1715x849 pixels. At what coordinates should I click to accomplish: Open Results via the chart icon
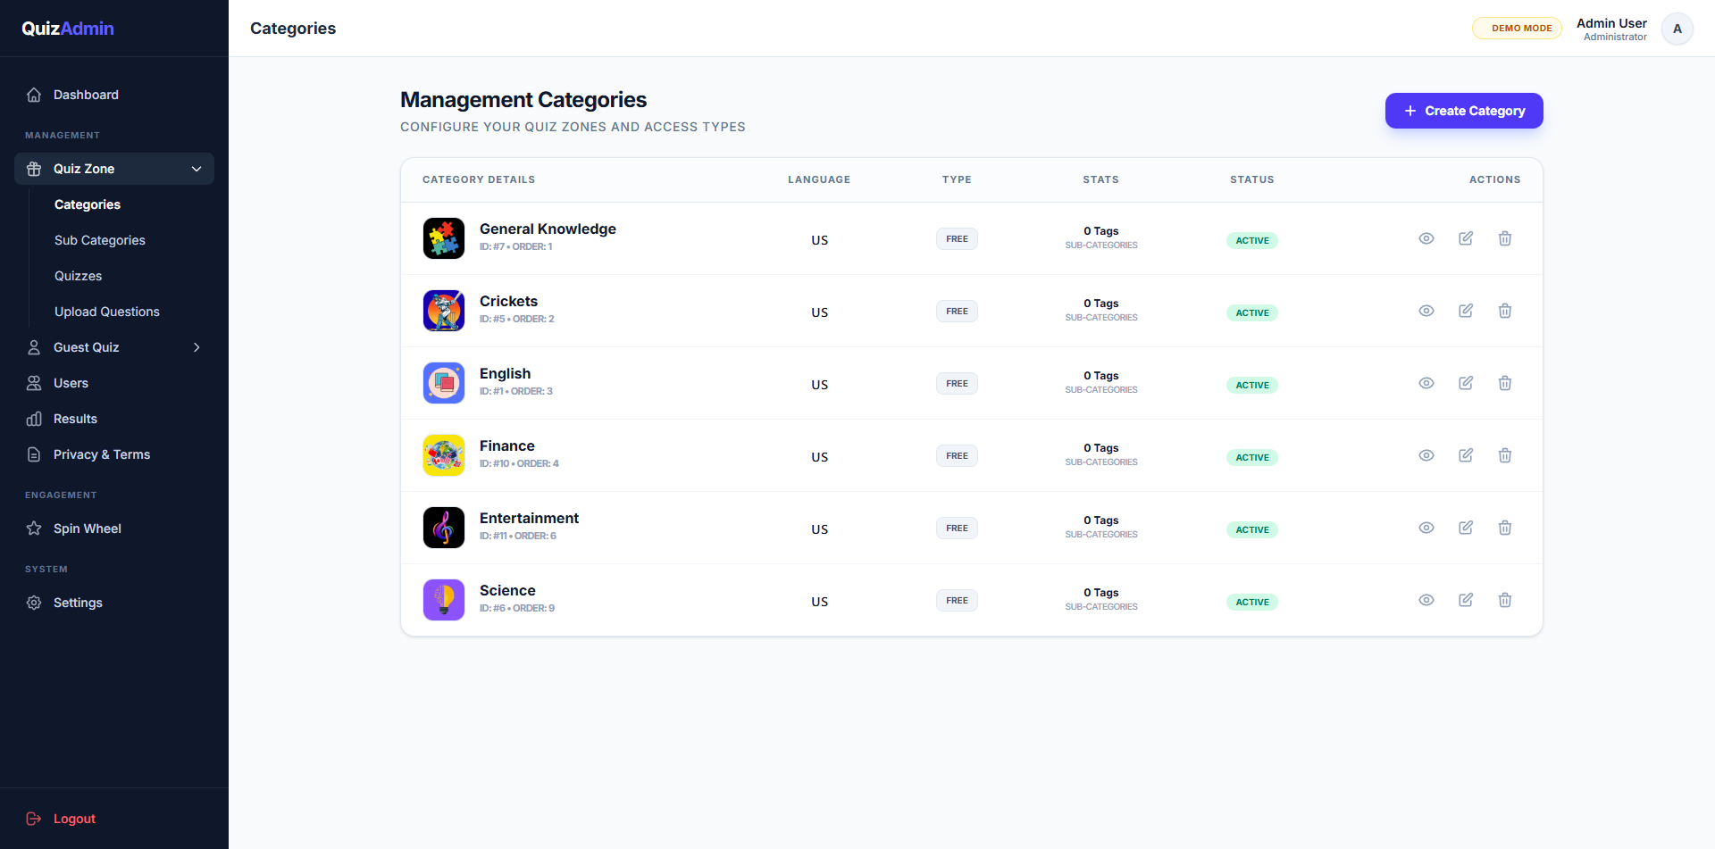(34, 419)
